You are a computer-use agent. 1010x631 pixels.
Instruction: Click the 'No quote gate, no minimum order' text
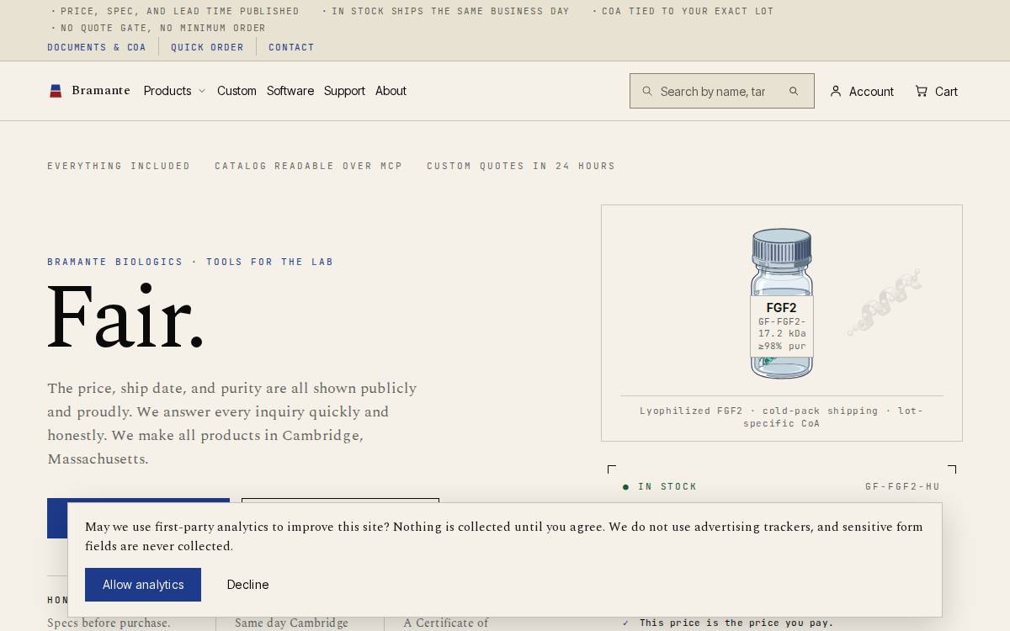tap(163, 28)
